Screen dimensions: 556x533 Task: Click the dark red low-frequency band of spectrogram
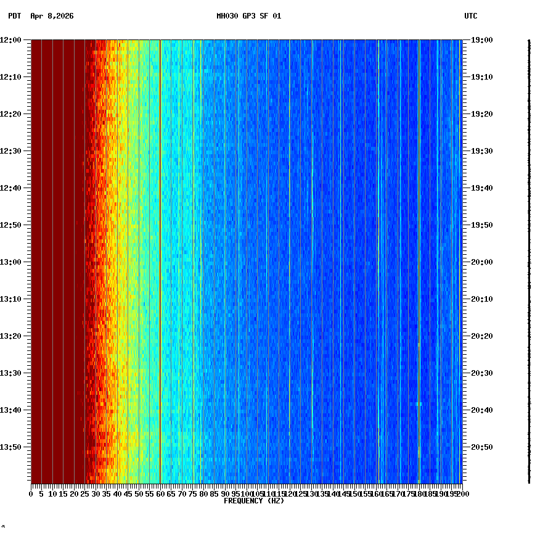coord(55,247)
